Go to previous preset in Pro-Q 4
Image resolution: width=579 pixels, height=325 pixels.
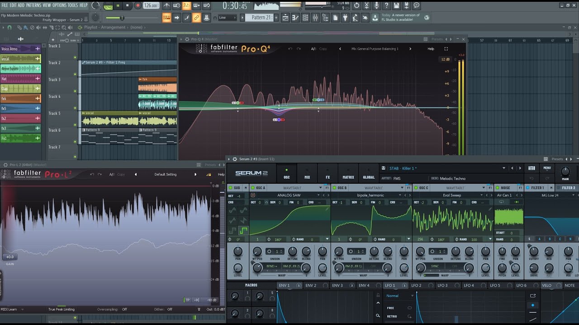point(340,49)
